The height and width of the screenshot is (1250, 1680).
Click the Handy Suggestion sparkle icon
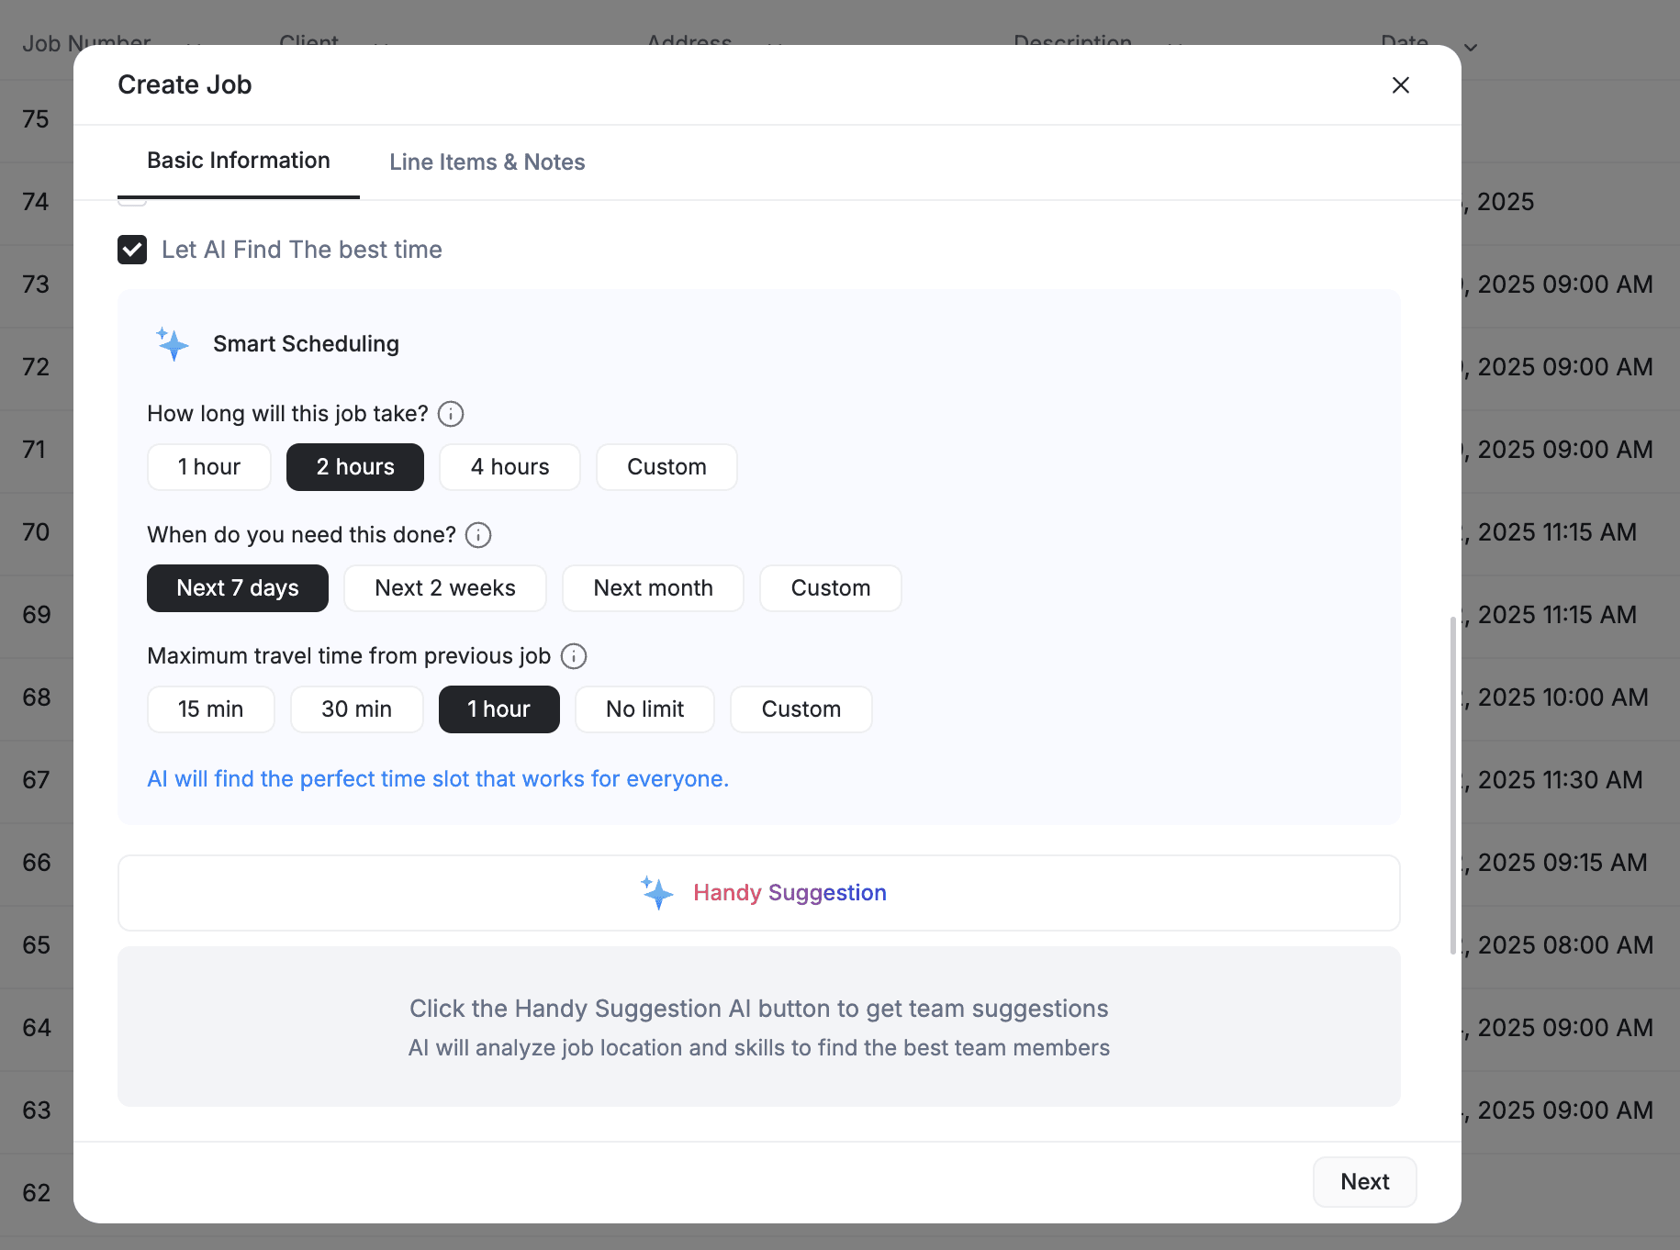pos(657,892)
